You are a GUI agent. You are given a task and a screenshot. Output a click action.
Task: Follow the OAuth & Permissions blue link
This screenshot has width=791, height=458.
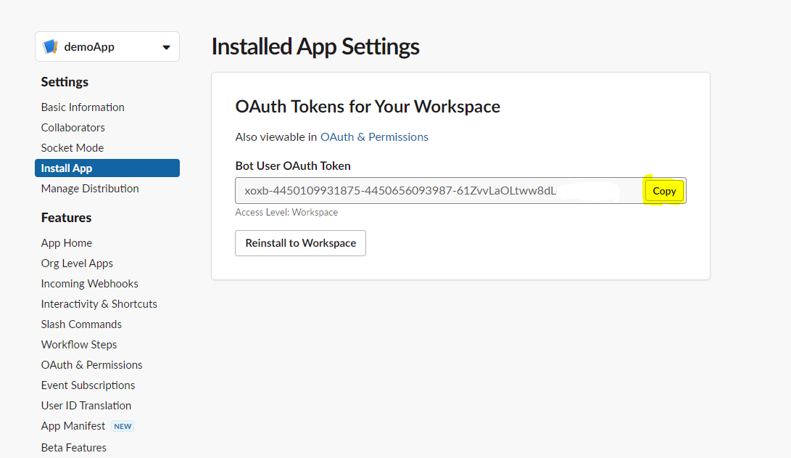374,137
